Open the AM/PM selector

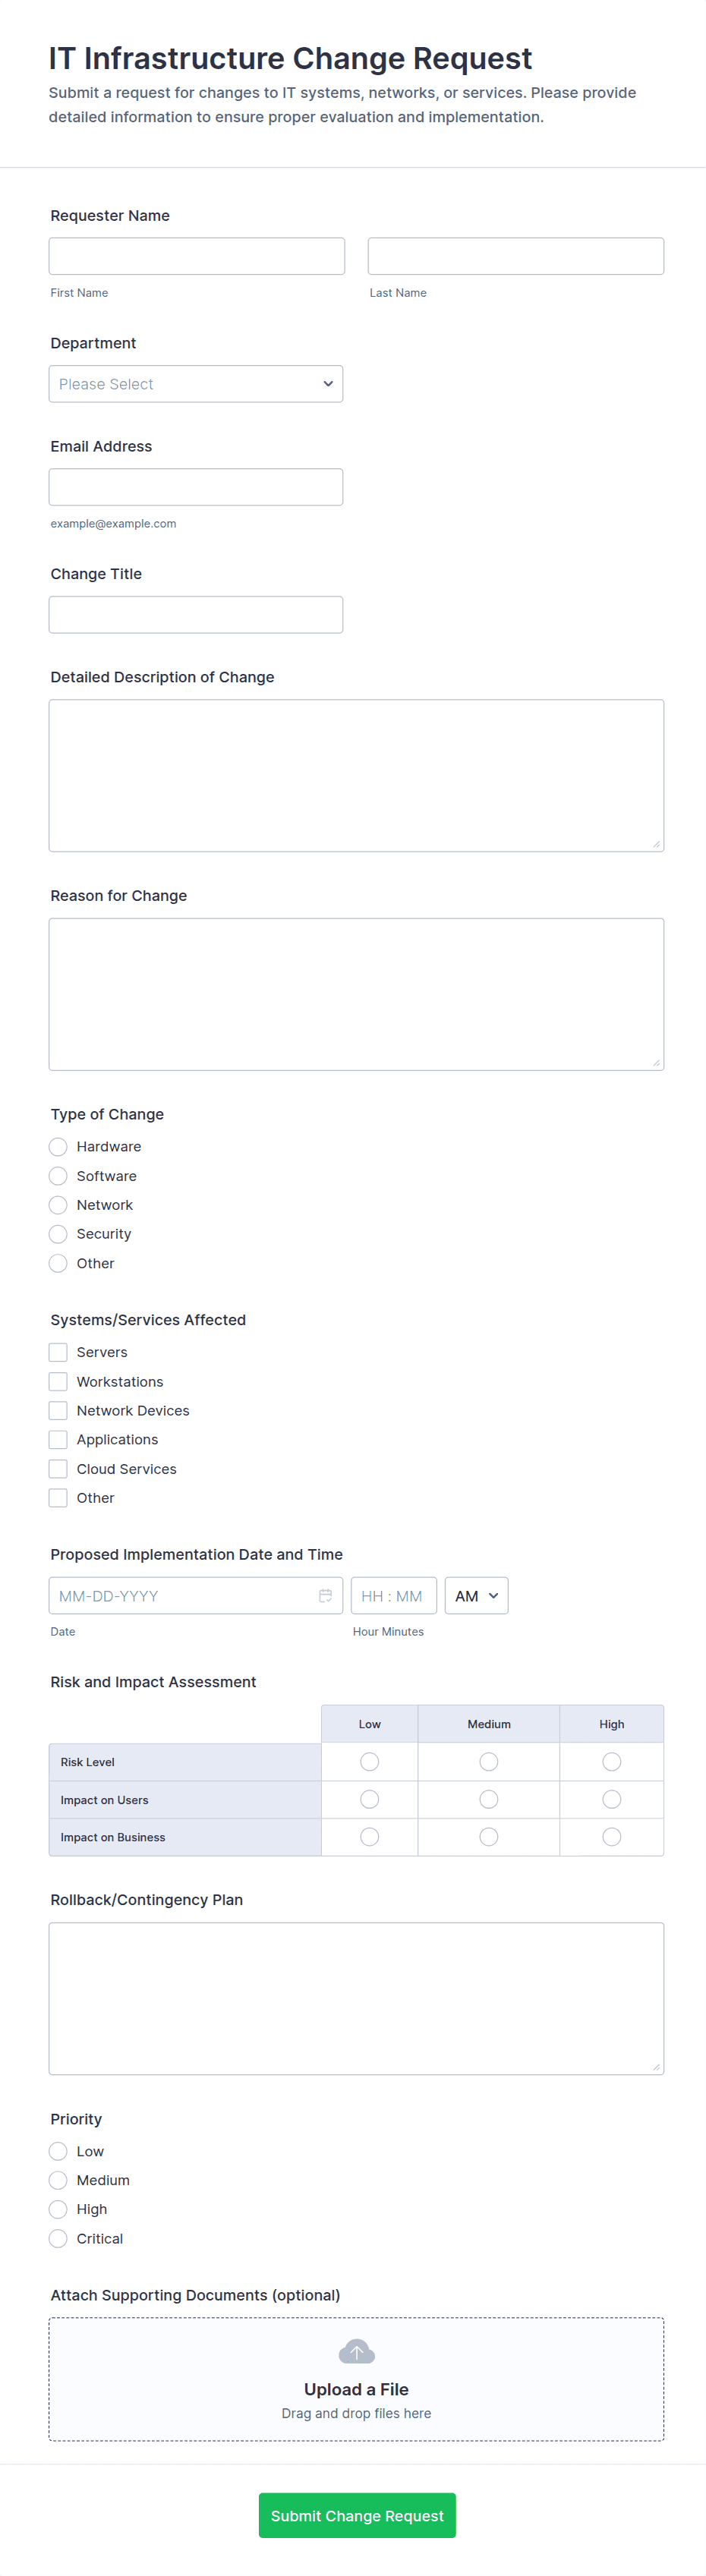[x=476, y=1595]
